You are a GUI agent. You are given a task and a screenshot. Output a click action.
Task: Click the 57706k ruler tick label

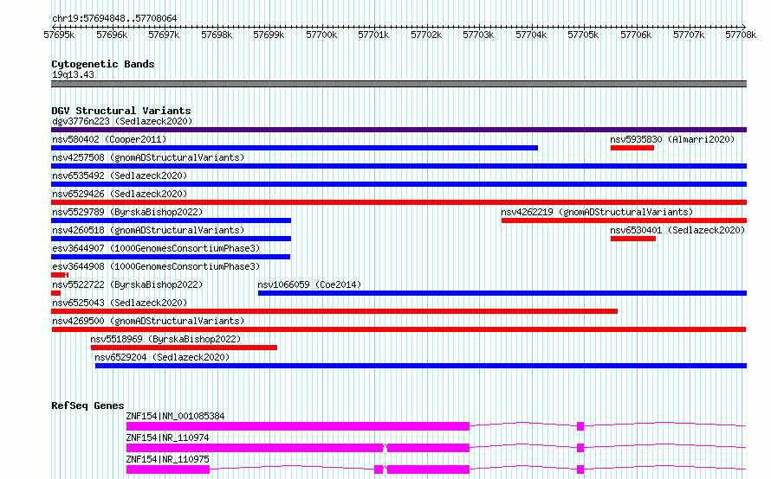tap(636, 35)
